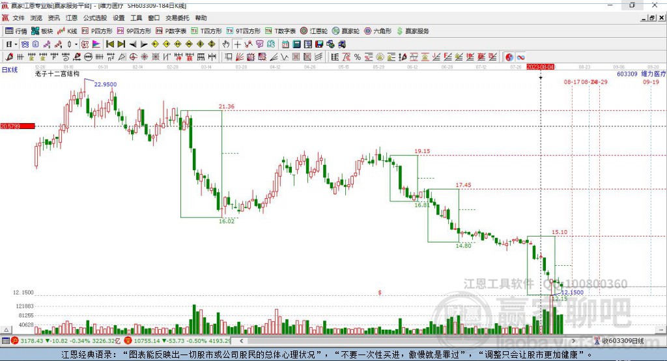This screenshot has width=667, height=361.
Task: Click the black left arrow icon
Action: point(133,44)
